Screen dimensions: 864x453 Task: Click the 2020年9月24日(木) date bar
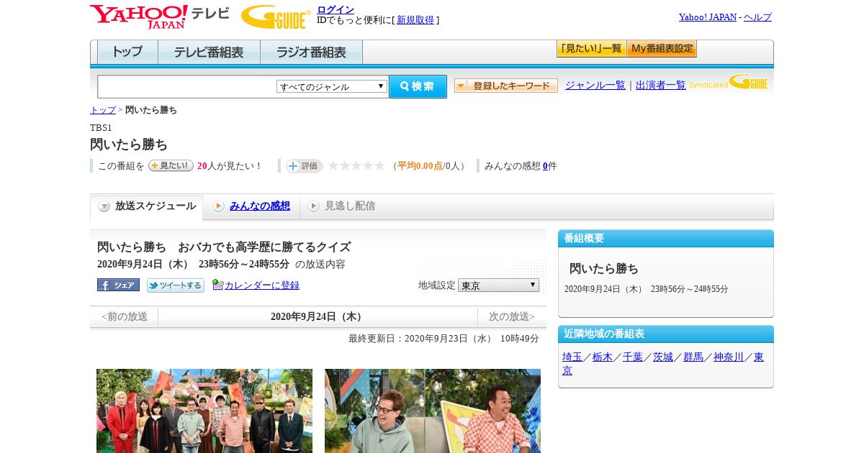click(x=318, y=316)
